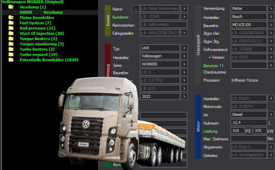
Task: Select the Turbo request (19) label
Action: coord(38,55)
